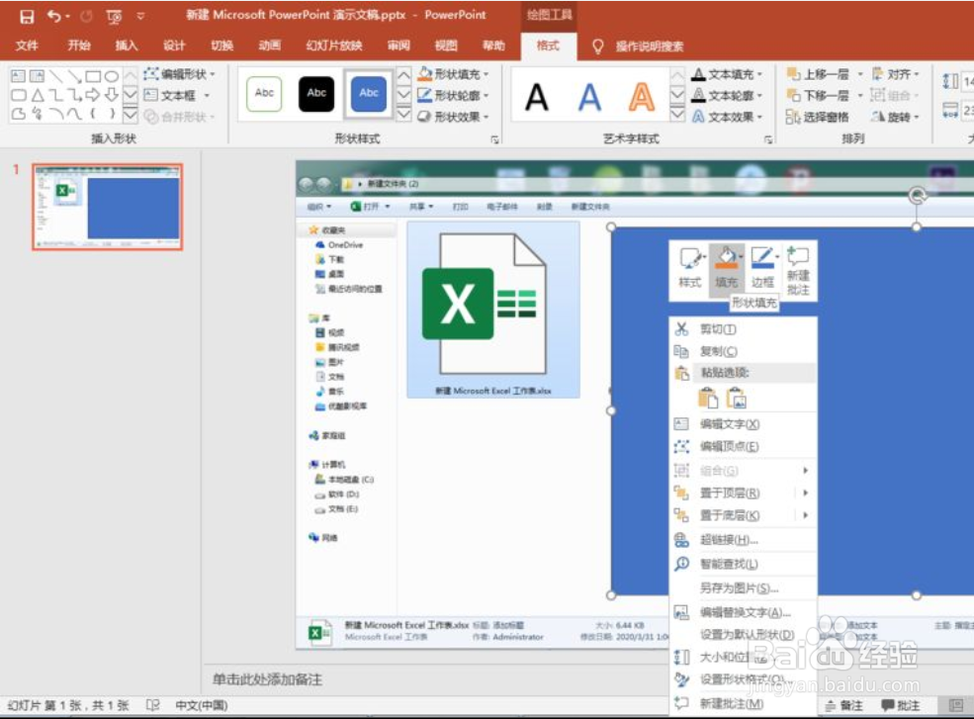974x719 pixels.
Task: Open the 形状填充 ribbon dropdown
Action: click(x=453, y=74)
